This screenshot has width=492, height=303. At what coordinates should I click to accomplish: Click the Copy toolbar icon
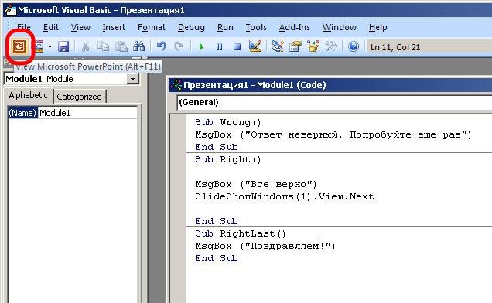tap(103, 46)
